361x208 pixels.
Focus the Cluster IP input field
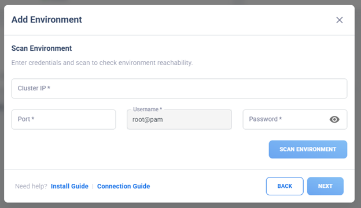coord(179,89)
